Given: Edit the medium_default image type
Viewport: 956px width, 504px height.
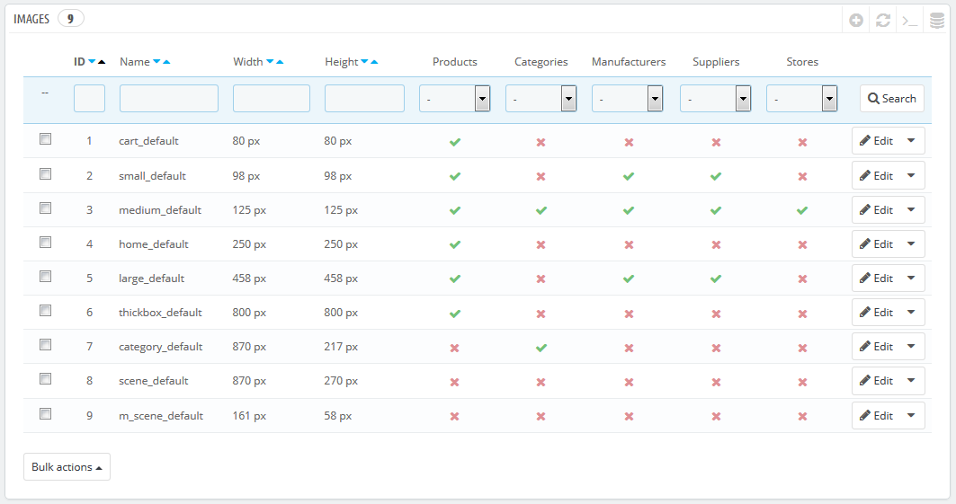Looking at the screenshot, I should (x=877, y=210).
